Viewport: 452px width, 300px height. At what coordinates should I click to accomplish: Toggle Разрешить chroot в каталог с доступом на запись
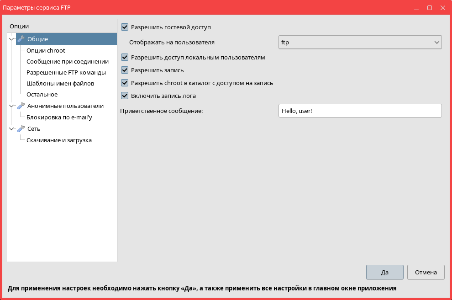(x=125, y=83)
